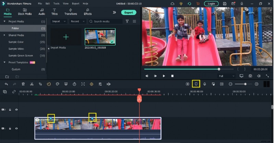Select the Crop tool
Viewport: 274px width, 143px height.
pyautogui.click(x=40, y=84)
